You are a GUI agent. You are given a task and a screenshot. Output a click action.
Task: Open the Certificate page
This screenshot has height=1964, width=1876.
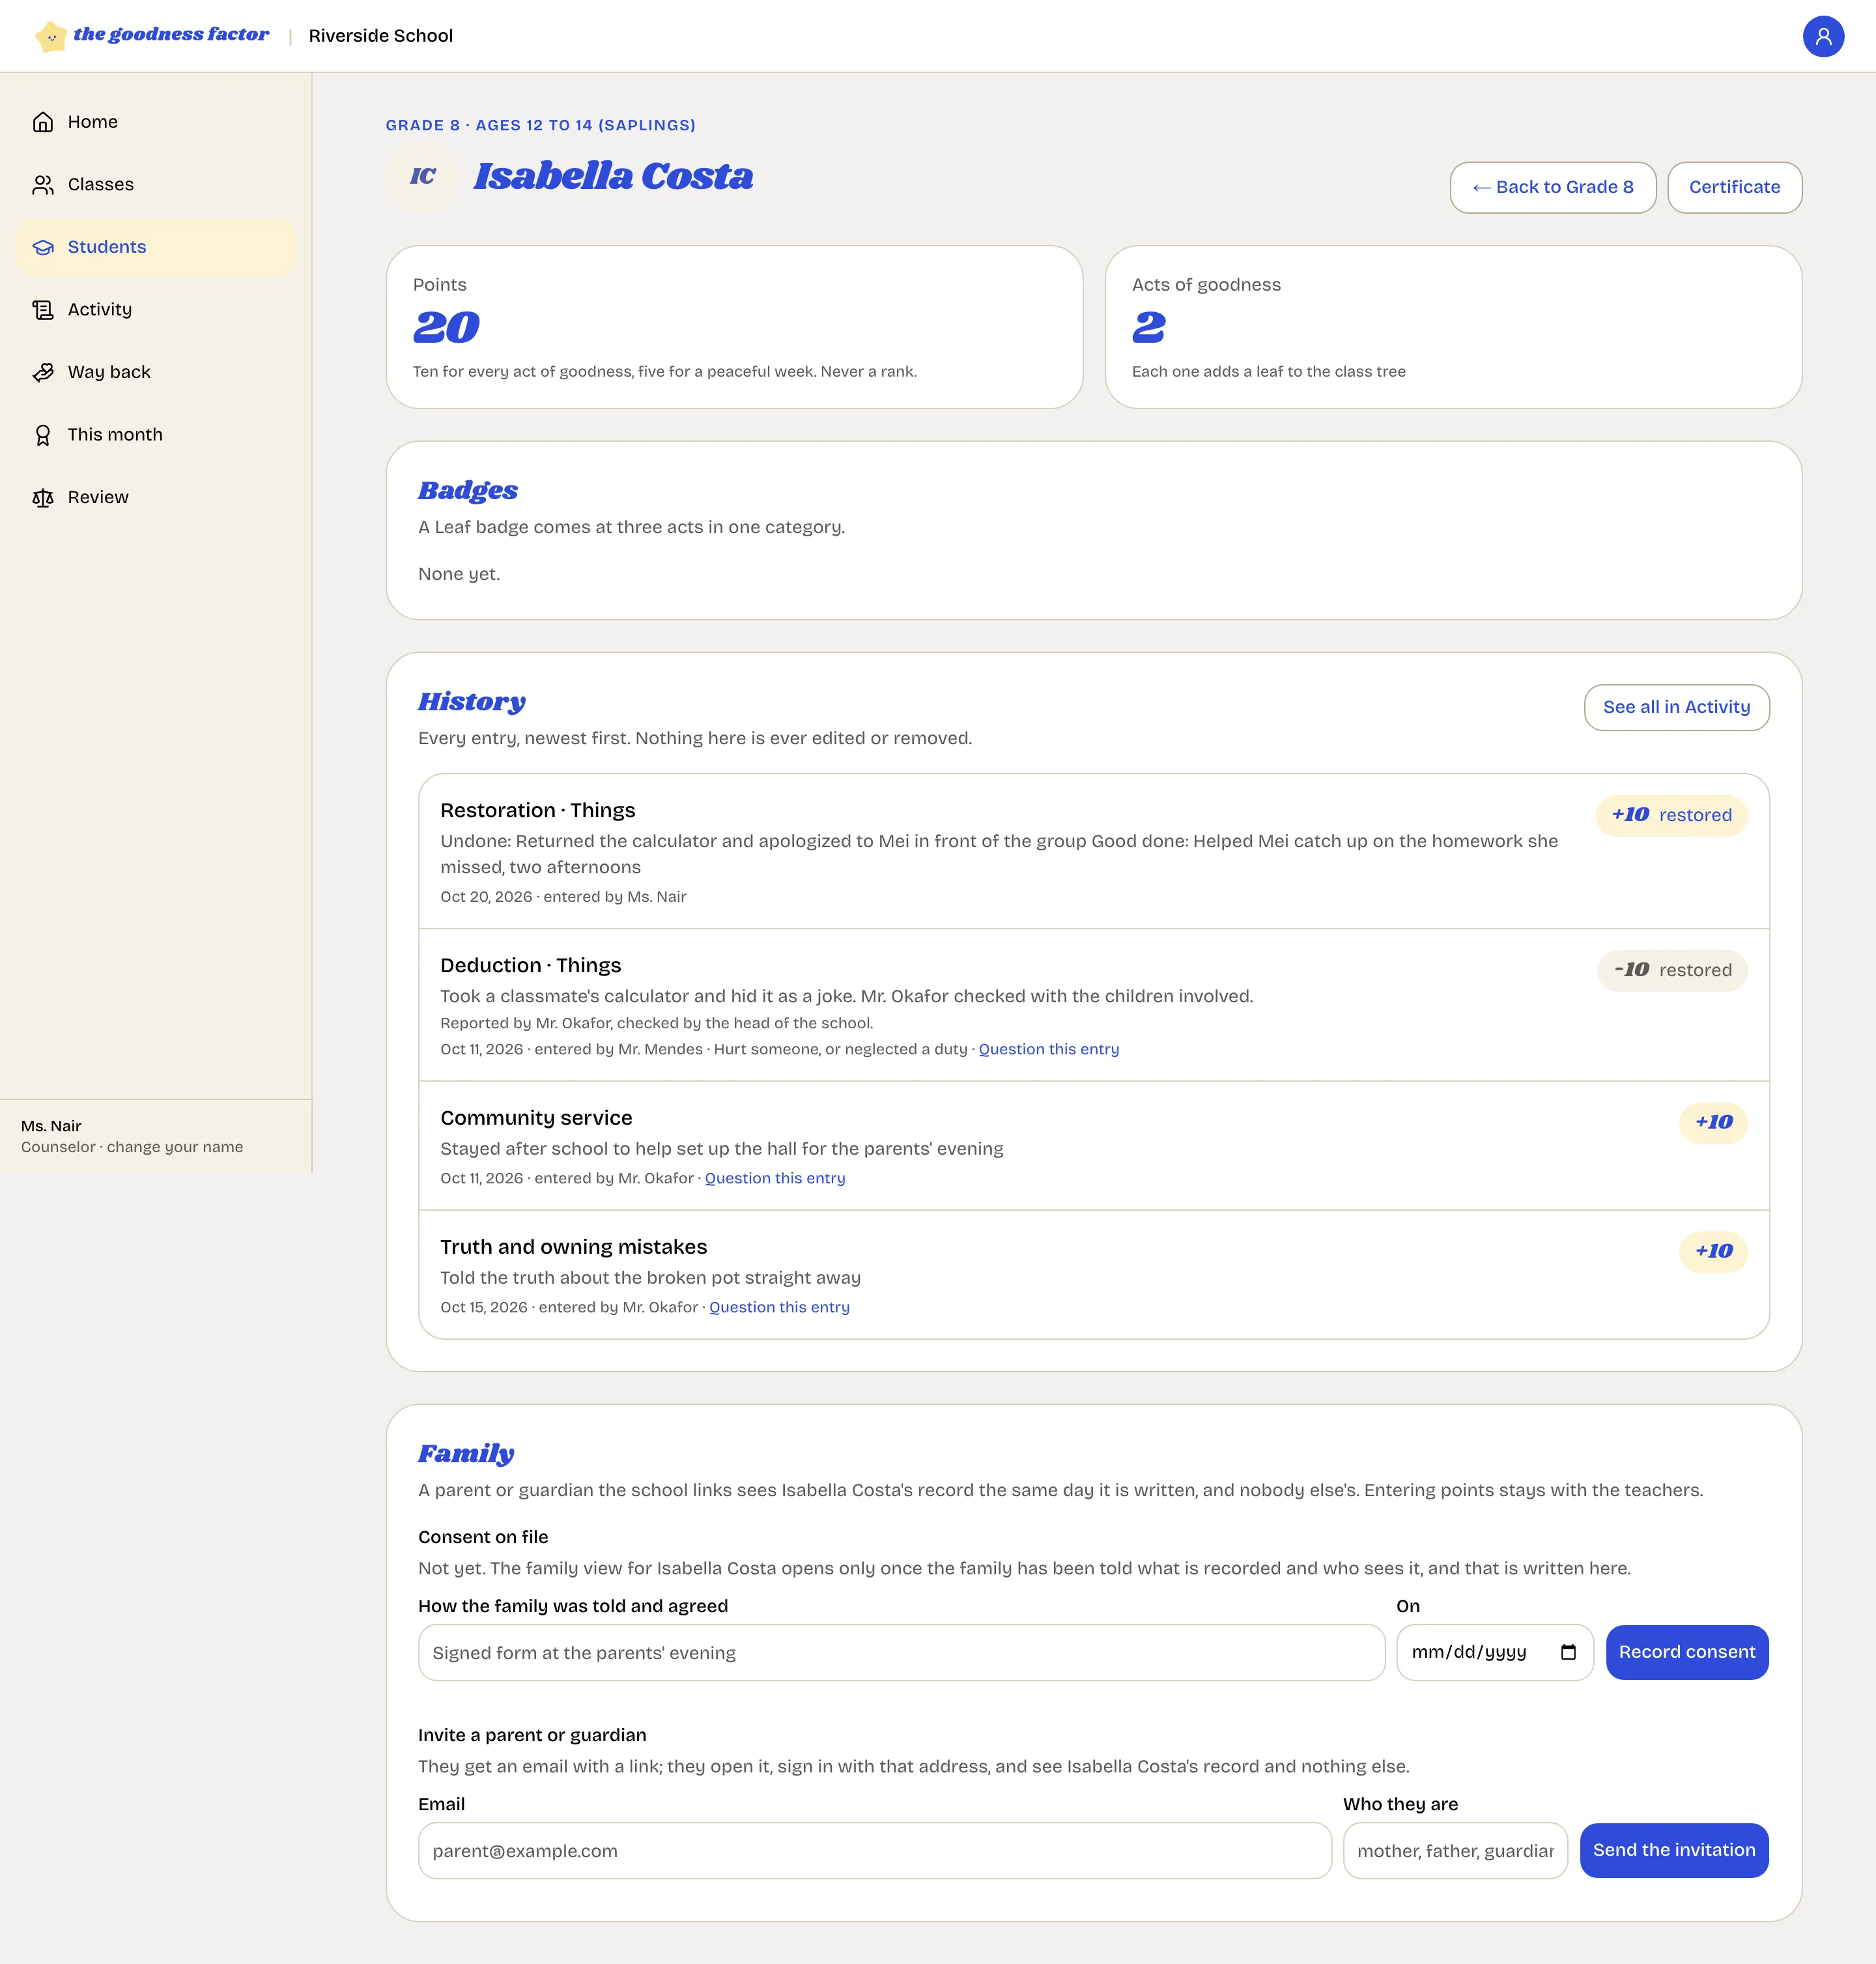1734,187
